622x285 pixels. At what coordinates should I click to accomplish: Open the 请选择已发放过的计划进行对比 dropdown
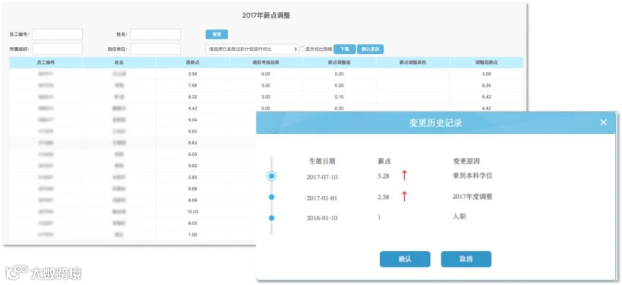[252, 49]
